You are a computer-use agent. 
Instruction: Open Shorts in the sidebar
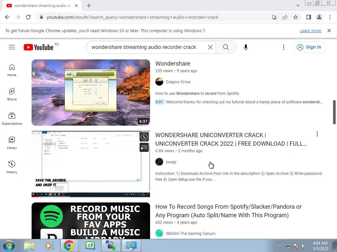click(12, 94)
